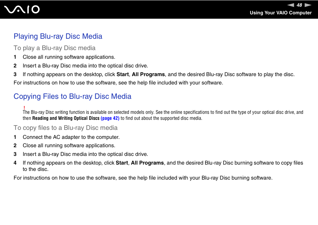
Task: Click the forward navigation triangle in header
Action: tap(307, 5)
